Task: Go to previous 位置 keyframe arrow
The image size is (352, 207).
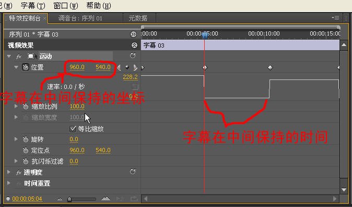Action: [119, 67]
